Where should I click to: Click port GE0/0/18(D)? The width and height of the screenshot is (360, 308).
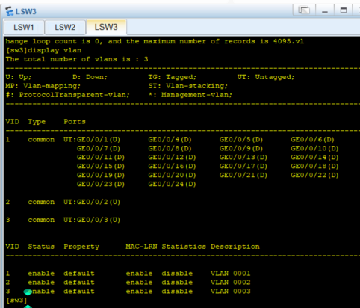point(314,167)
